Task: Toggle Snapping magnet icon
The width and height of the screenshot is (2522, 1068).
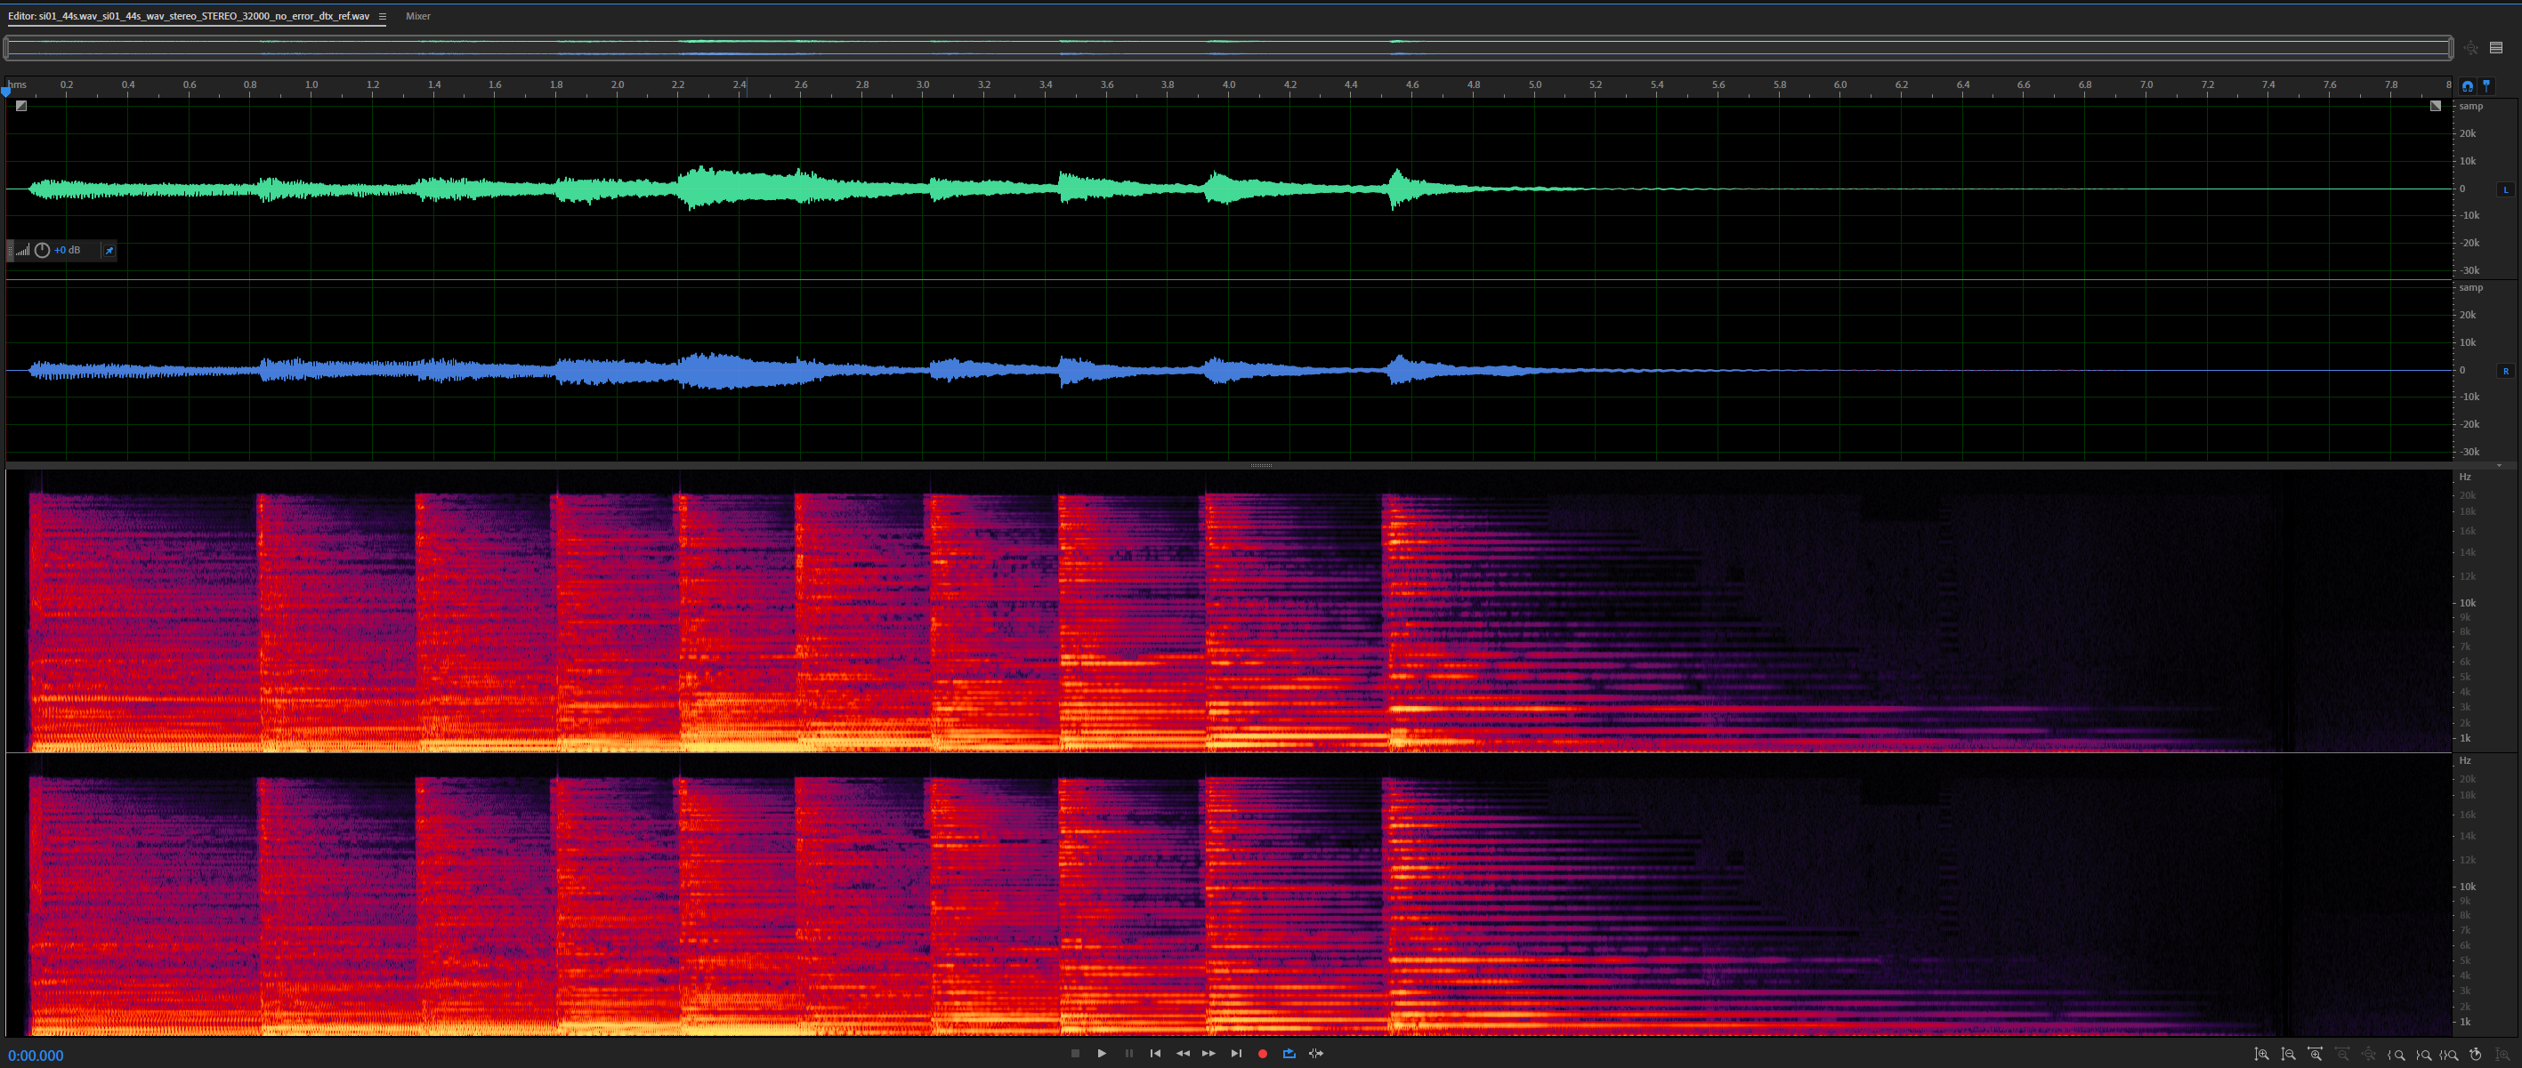Action: pyautogui.click(x=2467, y=86)
